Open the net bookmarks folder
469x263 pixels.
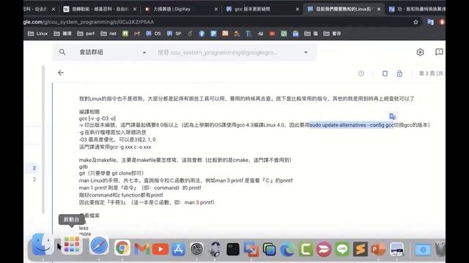[108, 34]
